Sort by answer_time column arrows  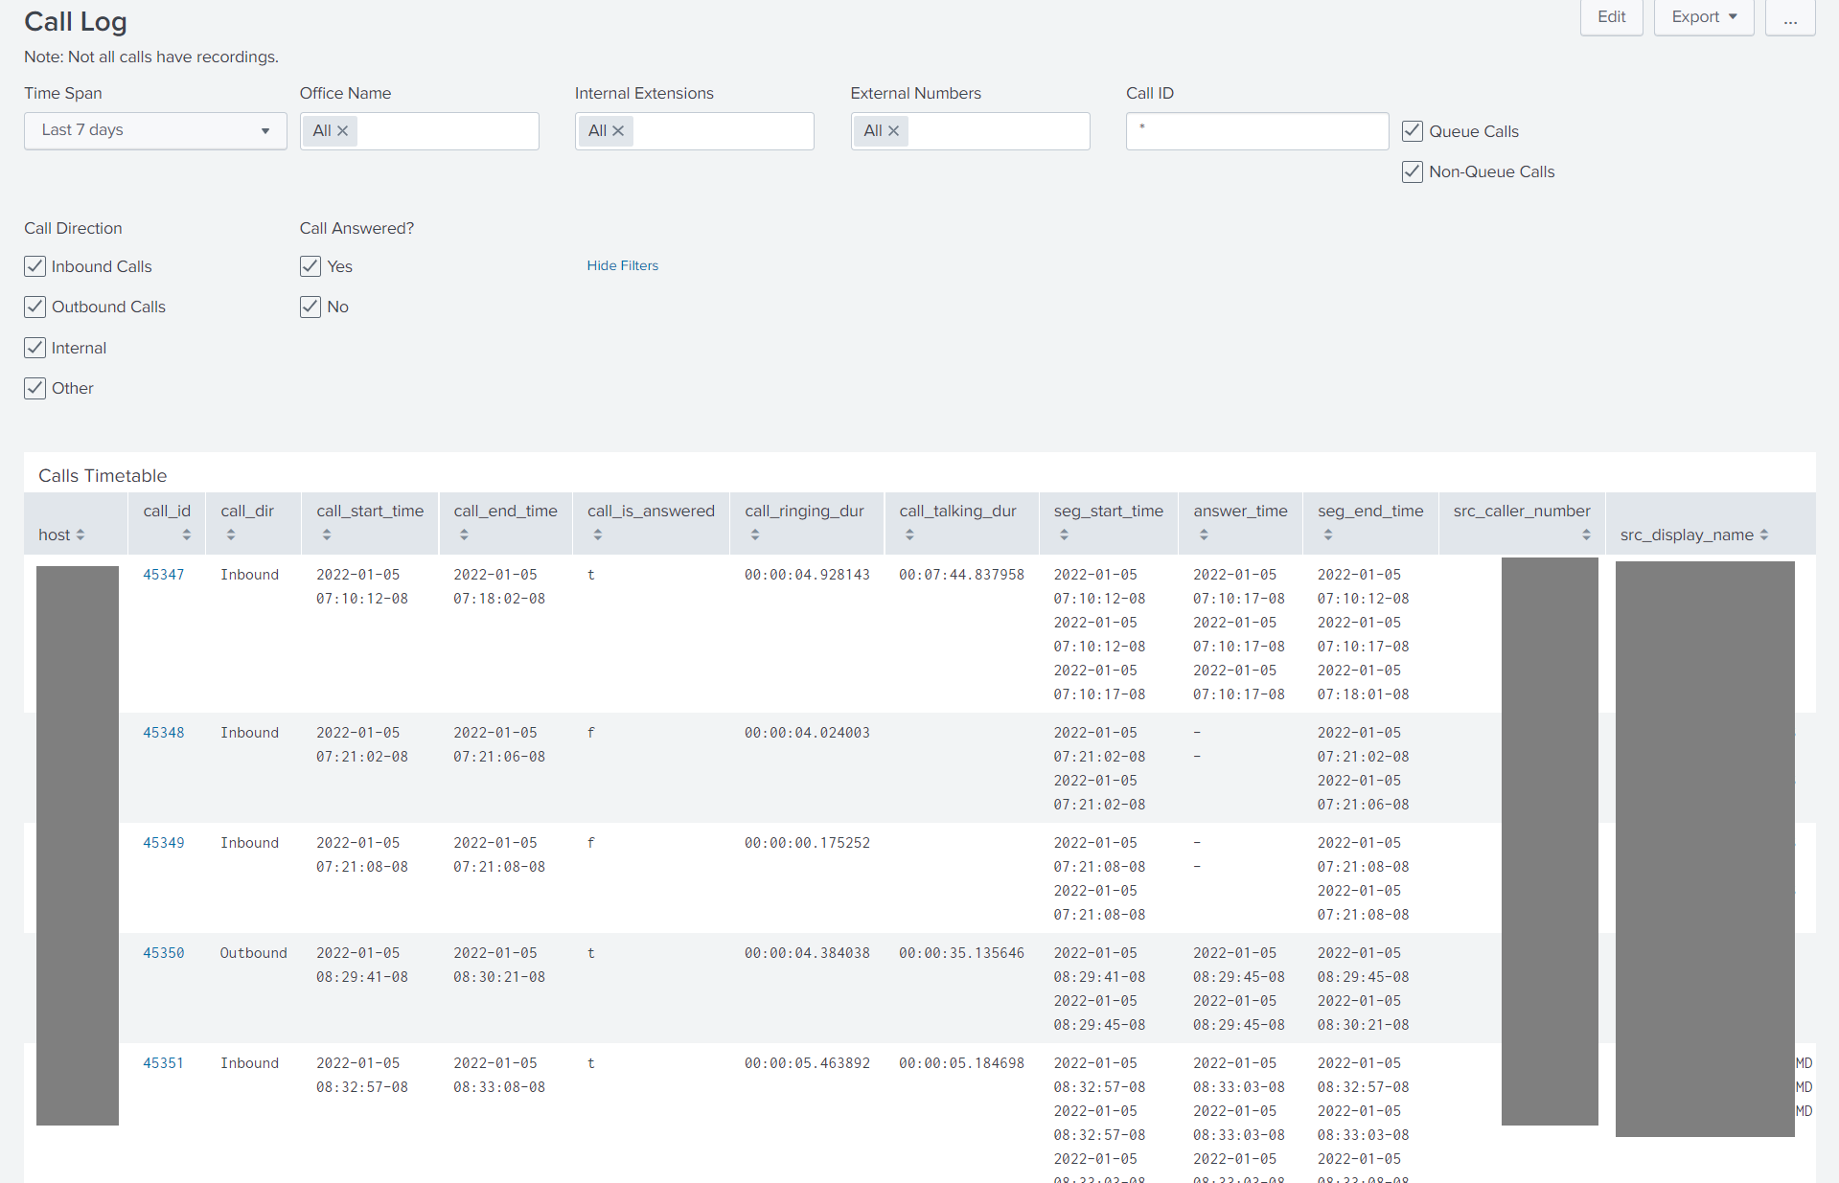pos(1204,535)
